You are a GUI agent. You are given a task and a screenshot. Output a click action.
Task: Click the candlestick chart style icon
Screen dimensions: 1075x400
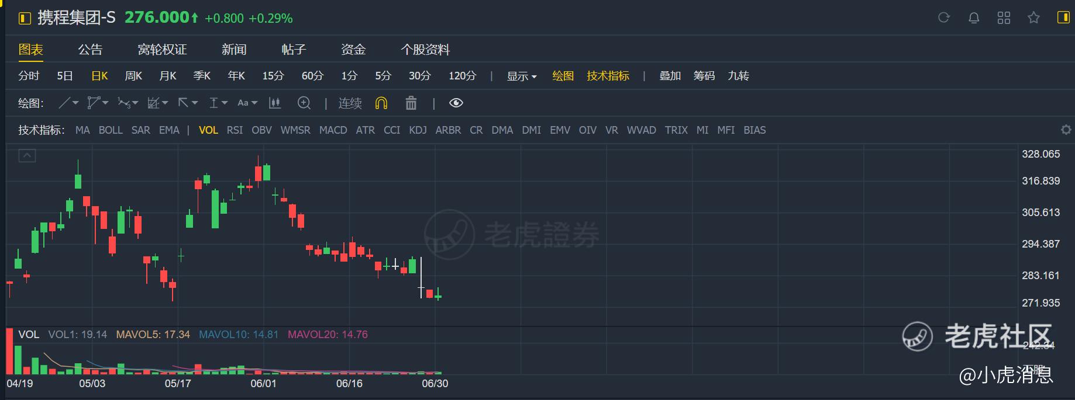tap(274, 103)
